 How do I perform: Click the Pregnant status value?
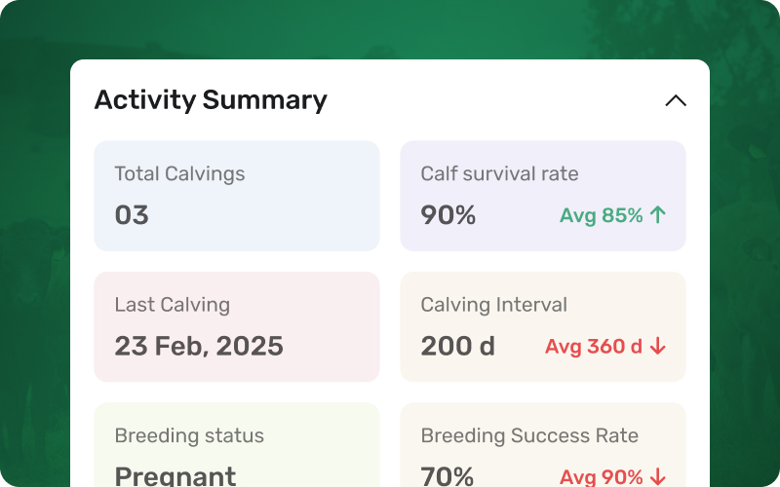[x=175, y=475]
